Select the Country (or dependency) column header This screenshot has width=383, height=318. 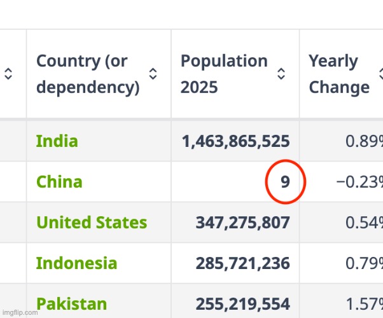coord(88,74)
